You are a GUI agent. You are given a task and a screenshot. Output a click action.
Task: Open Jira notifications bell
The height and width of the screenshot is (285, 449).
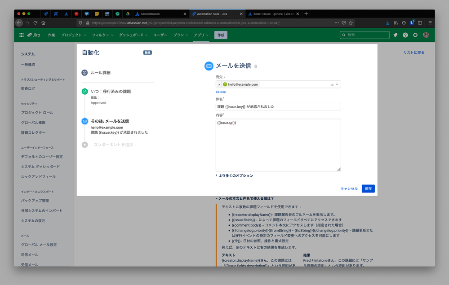click(x=396, y=35)
